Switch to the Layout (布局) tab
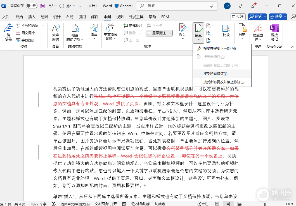This screenshot has width=296, height=206. (70, 17)
